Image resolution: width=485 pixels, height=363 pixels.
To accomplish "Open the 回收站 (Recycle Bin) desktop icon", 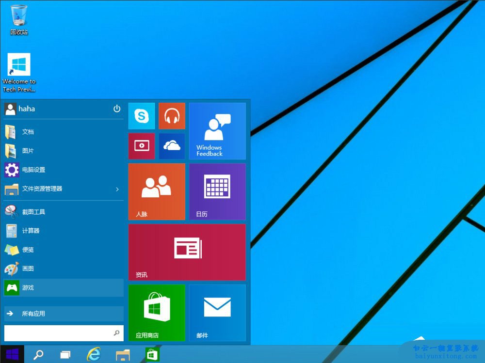I will click(19, 19).
